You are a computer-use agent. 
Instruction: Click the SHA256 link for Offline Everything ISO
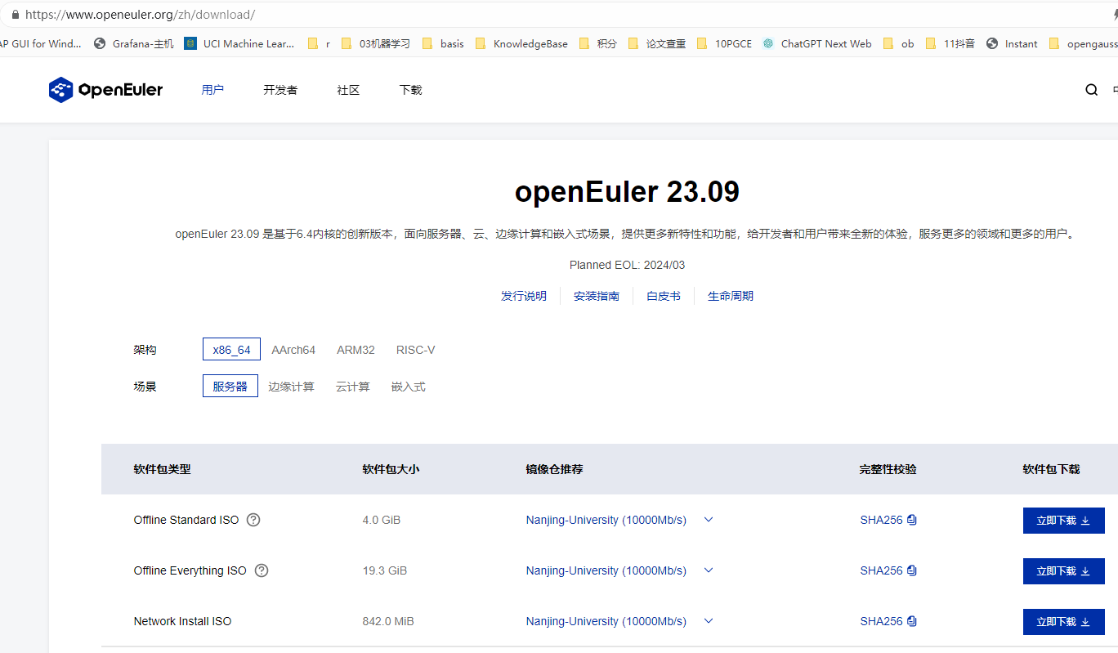(881, 570)
